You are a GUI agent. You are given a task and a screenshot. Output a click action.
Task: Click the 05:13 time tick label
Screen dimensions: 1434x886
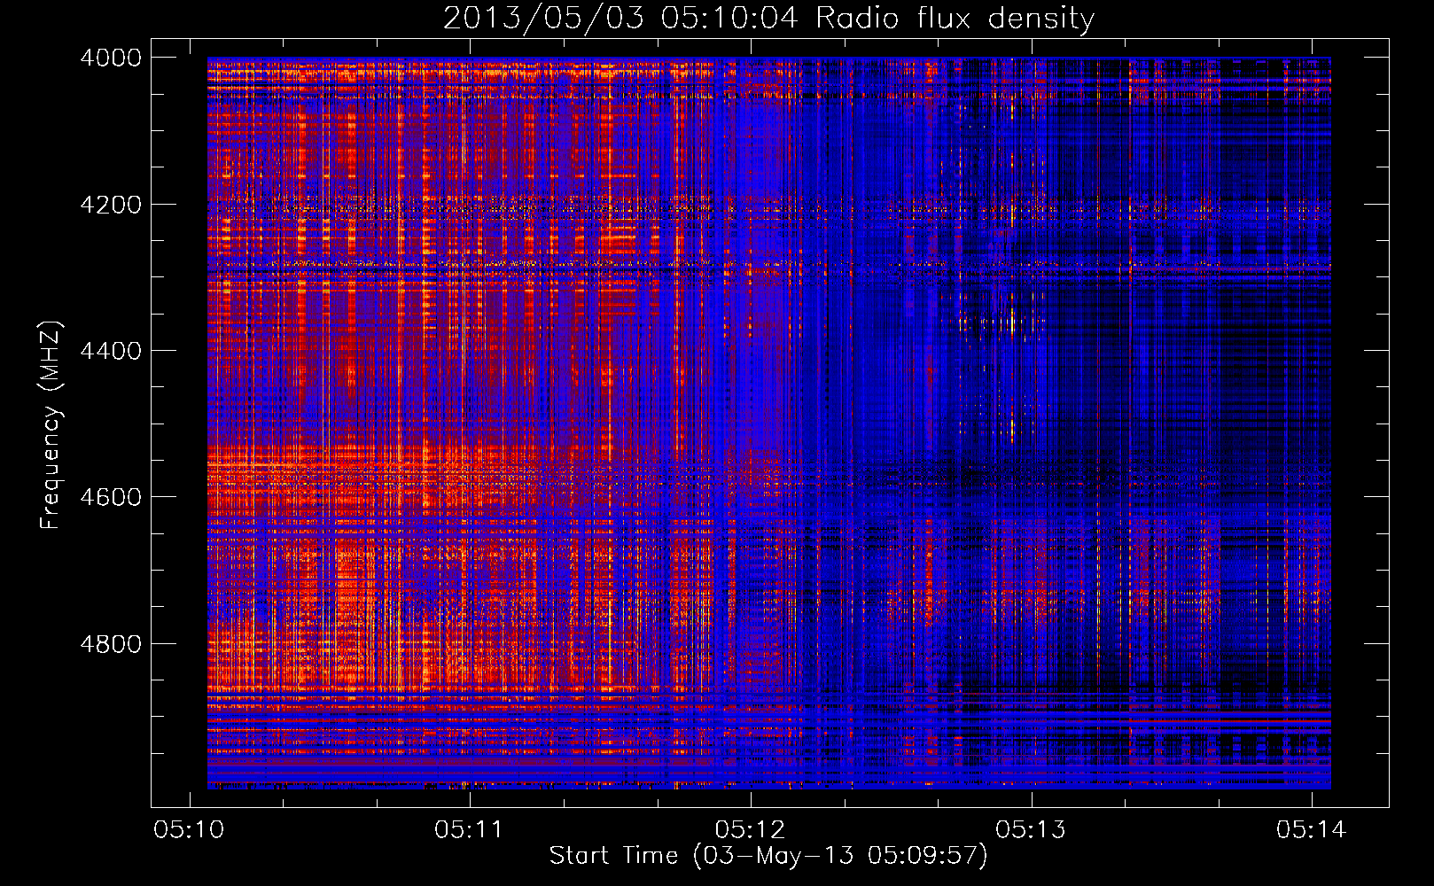(1031, 830)
